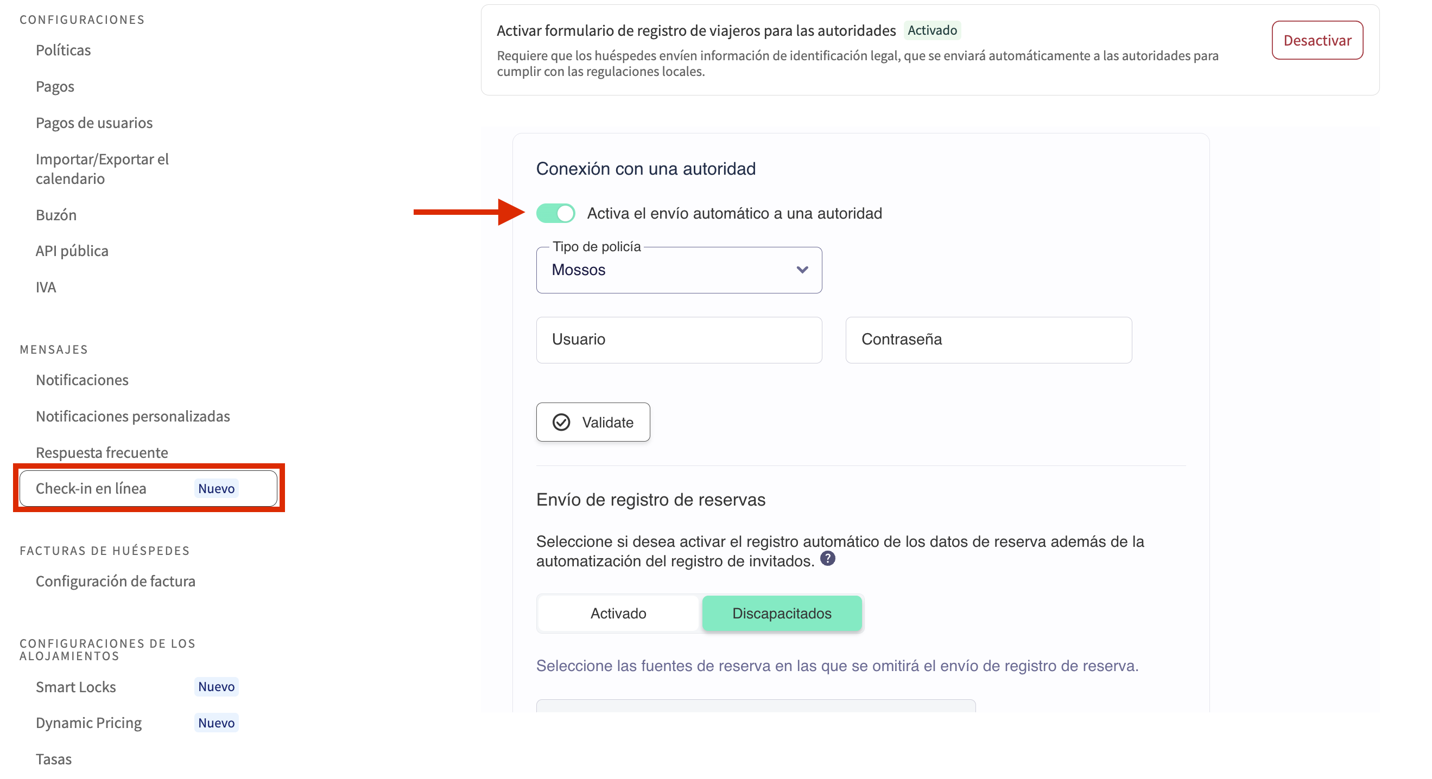Toggle automatic sending to an authority
This screenshot has width=1432, height=779.
(555, 213)
